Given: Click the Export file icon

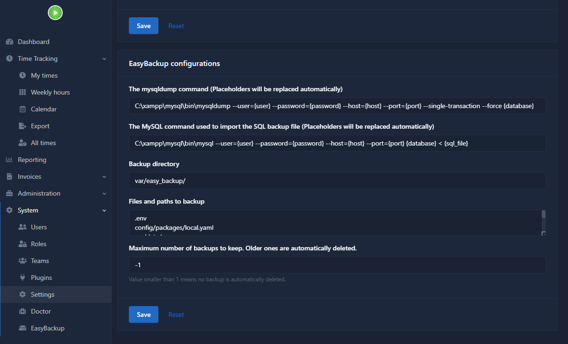Looking at the screenshot, I should (x=22, y=126).
